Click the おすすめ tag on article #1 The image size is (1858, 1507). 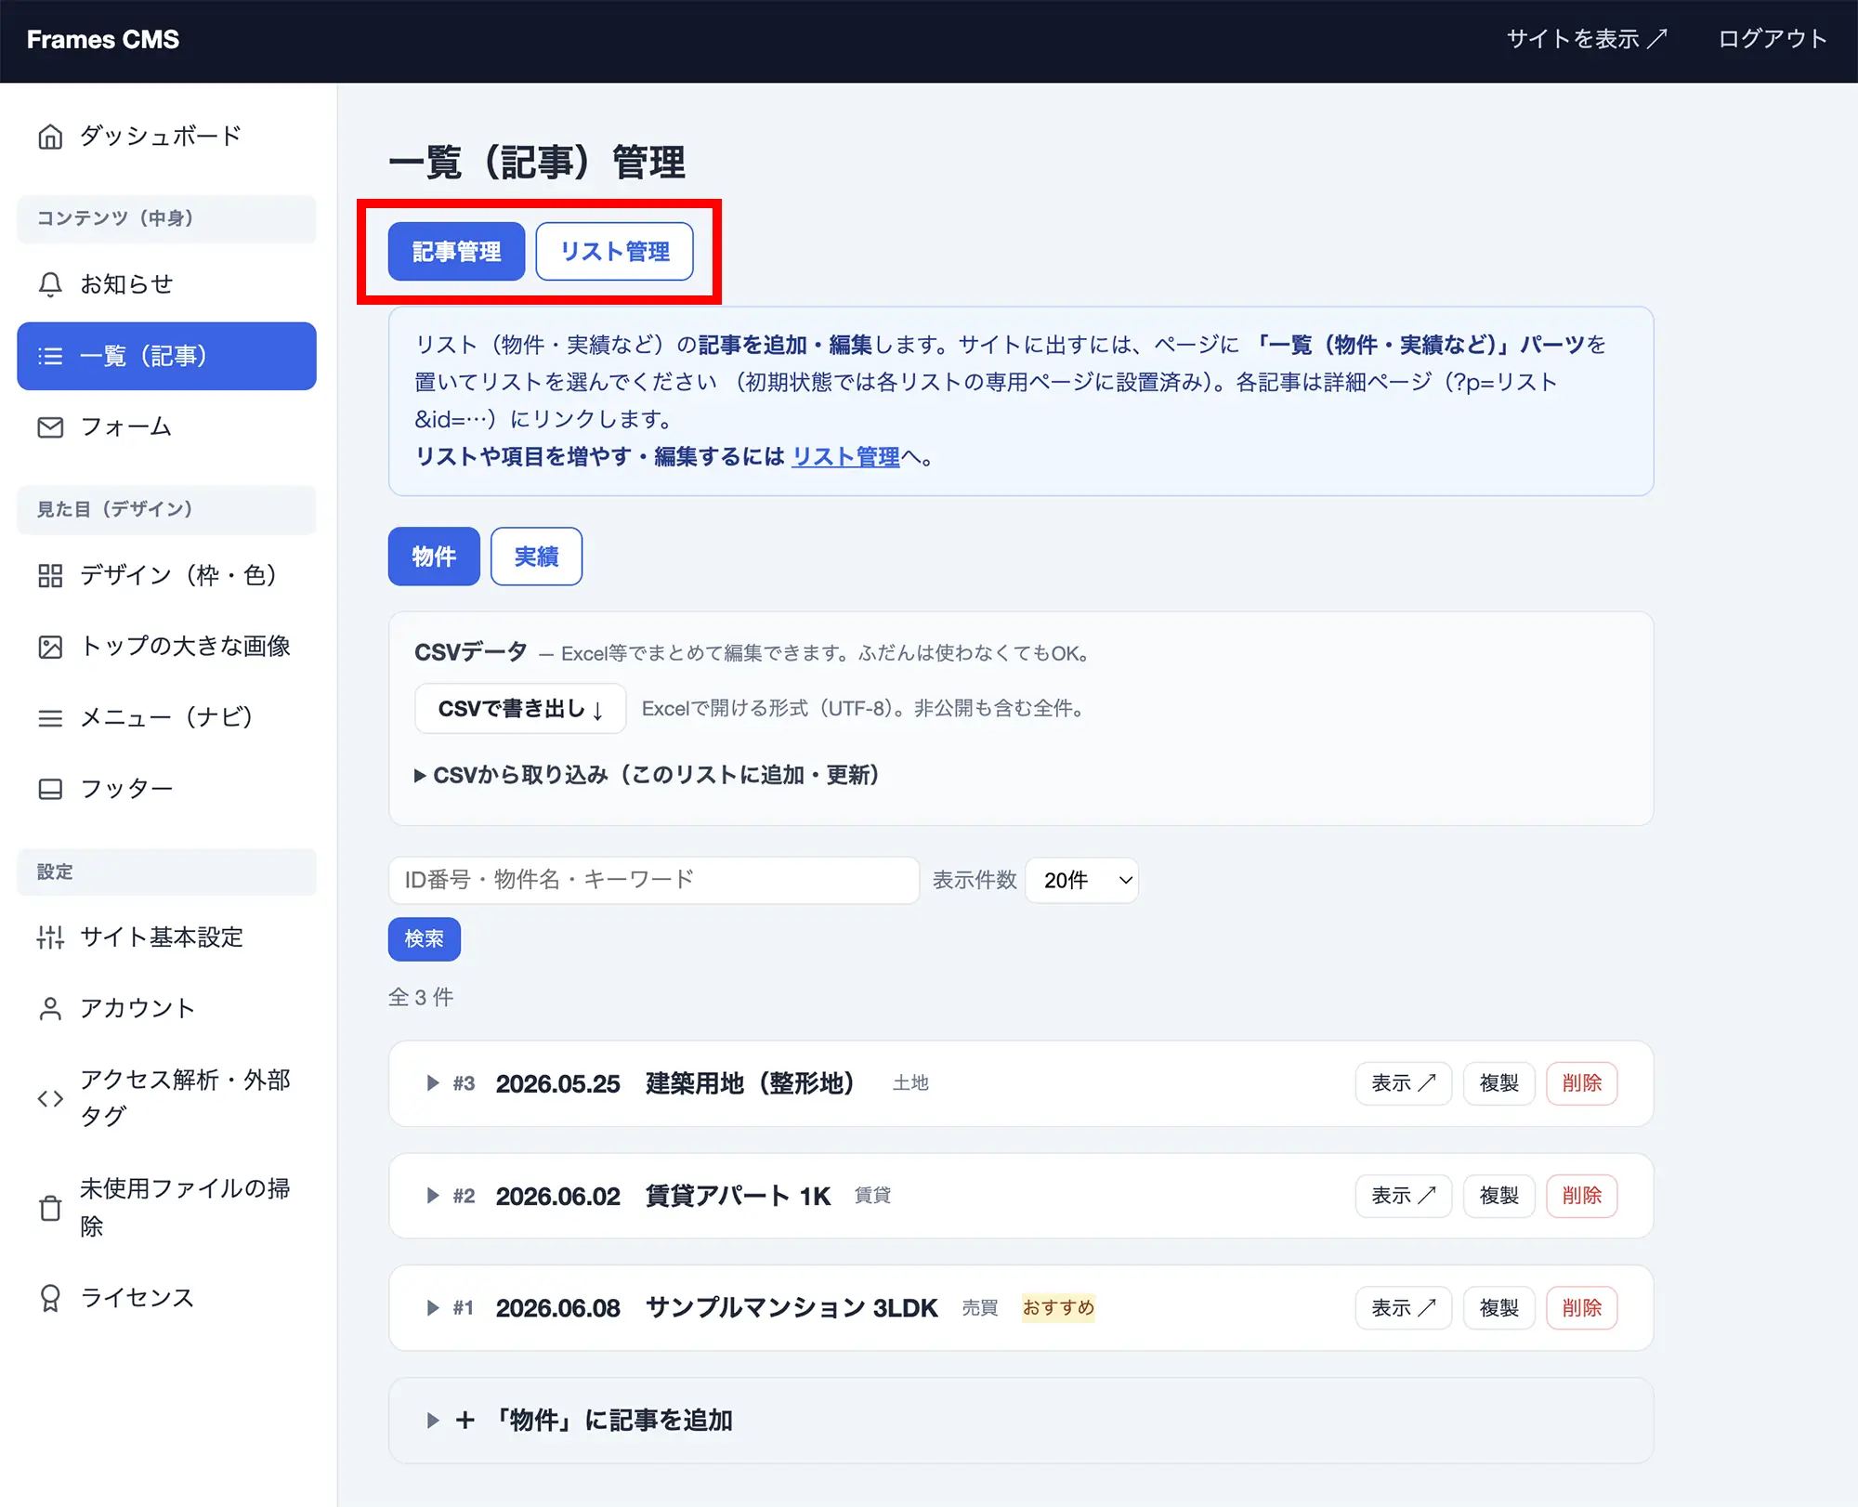pyautogui.click(x=1058, y=1308)
